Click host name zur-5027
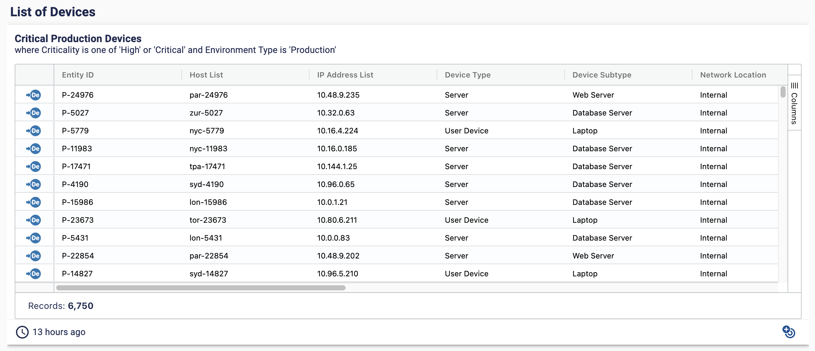This screenshot has width=815, height=351. click(x=206, y=113)
